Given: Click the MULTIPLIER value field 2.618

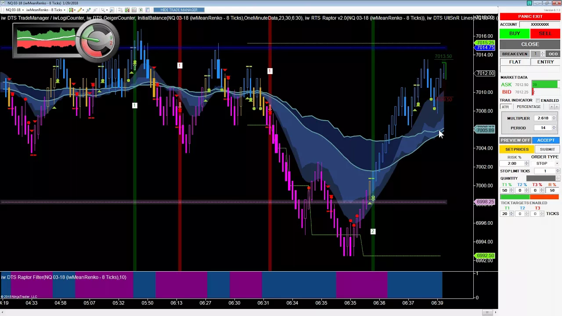Looking at the screenshot, I should pyautogui.click(x=543, y=118).
